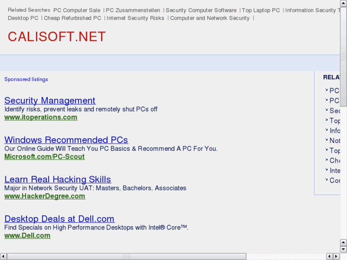Click Identify risks, prevent leaks description text
This screenshot has height=260, width=347.
click(81, 109)
